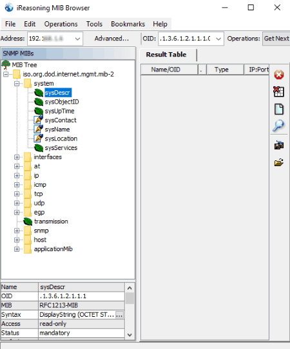Select the sysObjectID tree item
The height and width of the screenshot is (349, 290).
point(62,102)
